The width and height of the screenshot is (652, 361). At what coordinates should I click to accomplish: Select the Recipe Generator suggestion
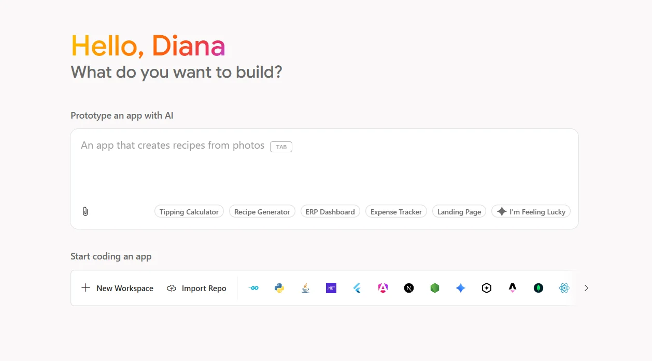(262, 211)
